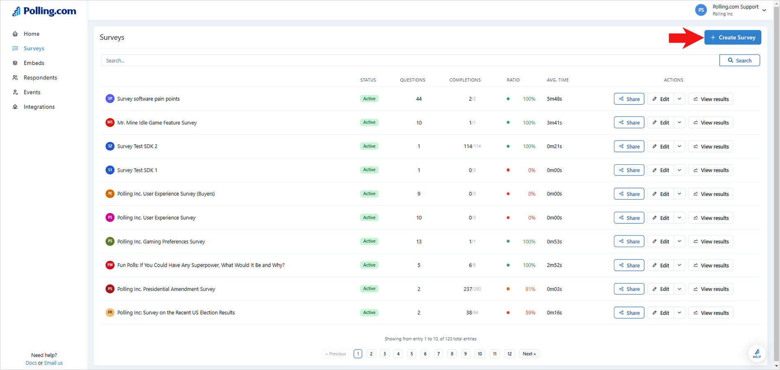Edit the US Election Results survey

tap(660, 313)
